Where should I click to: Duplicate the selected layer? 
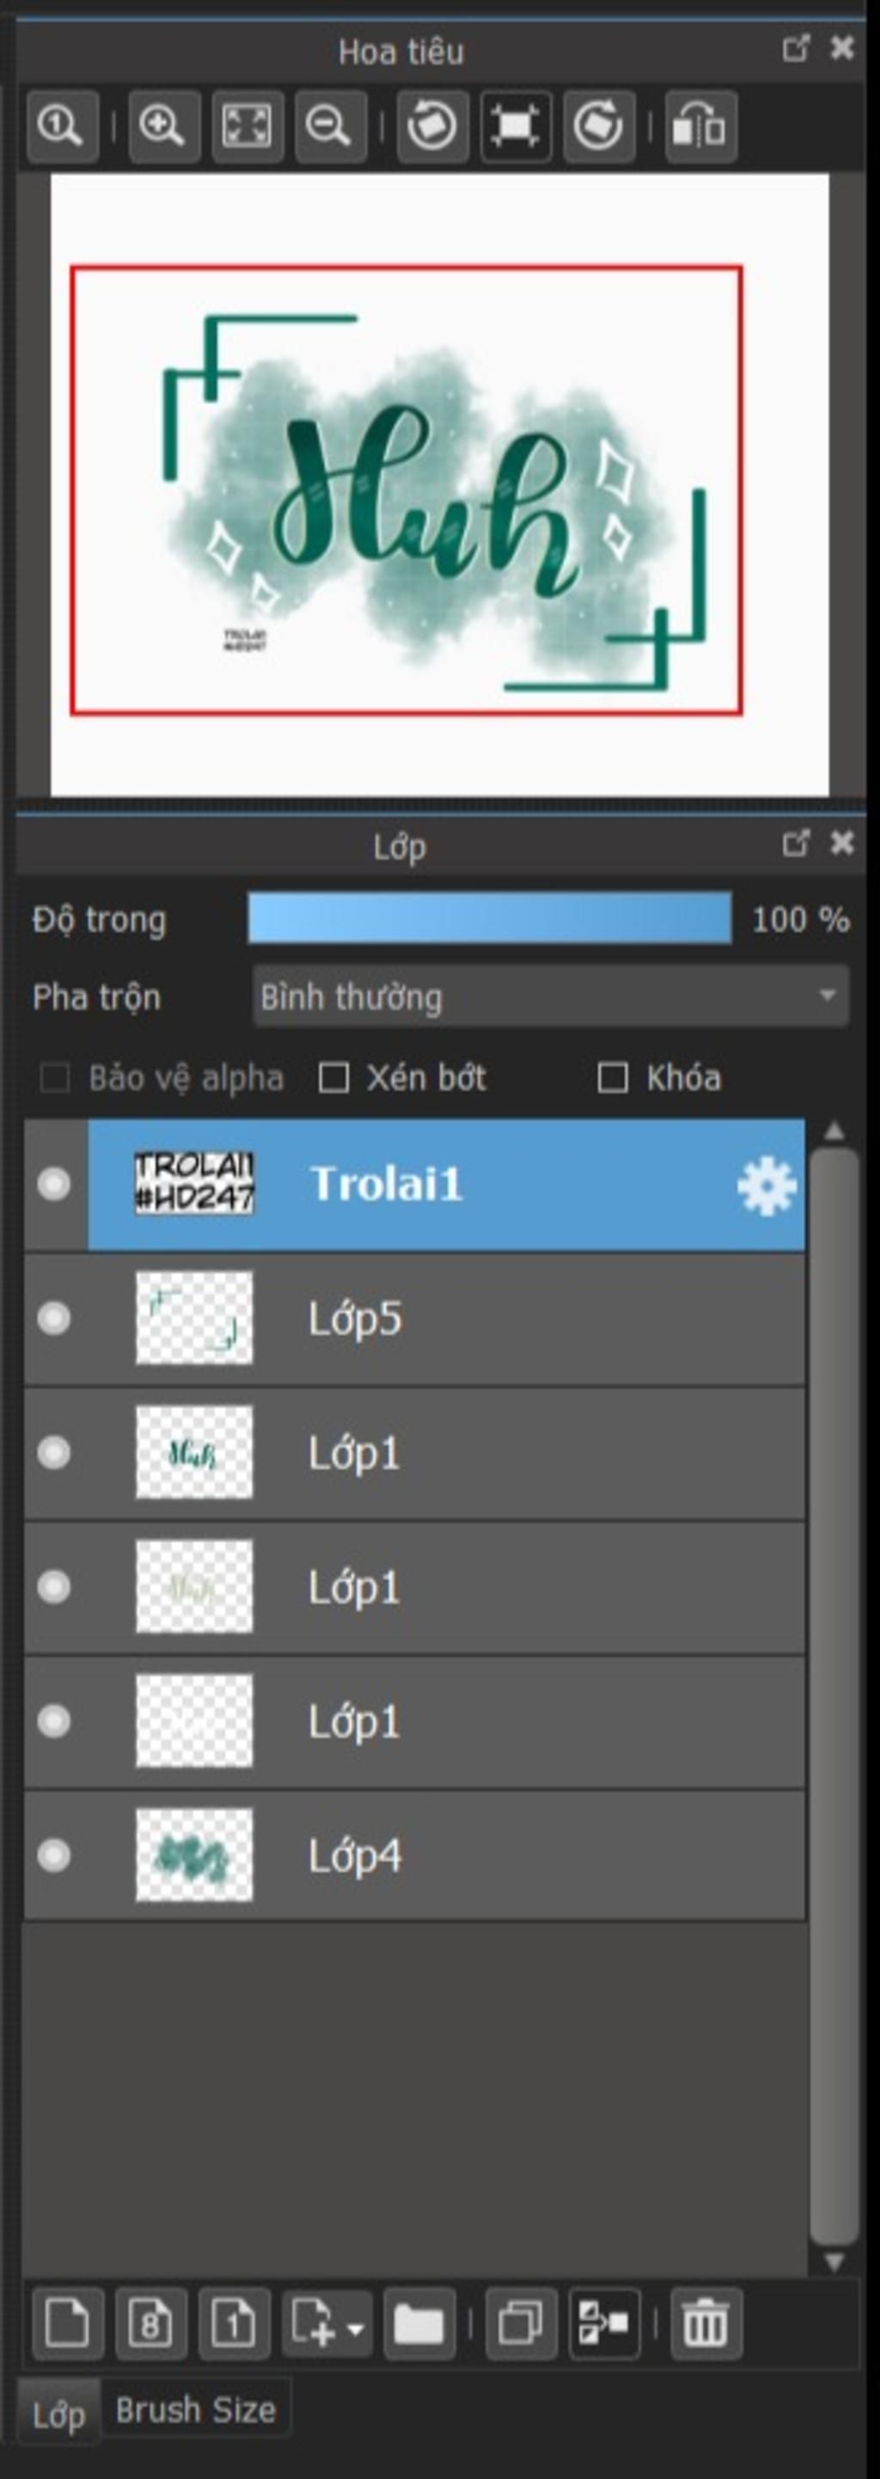[520, 2324]
